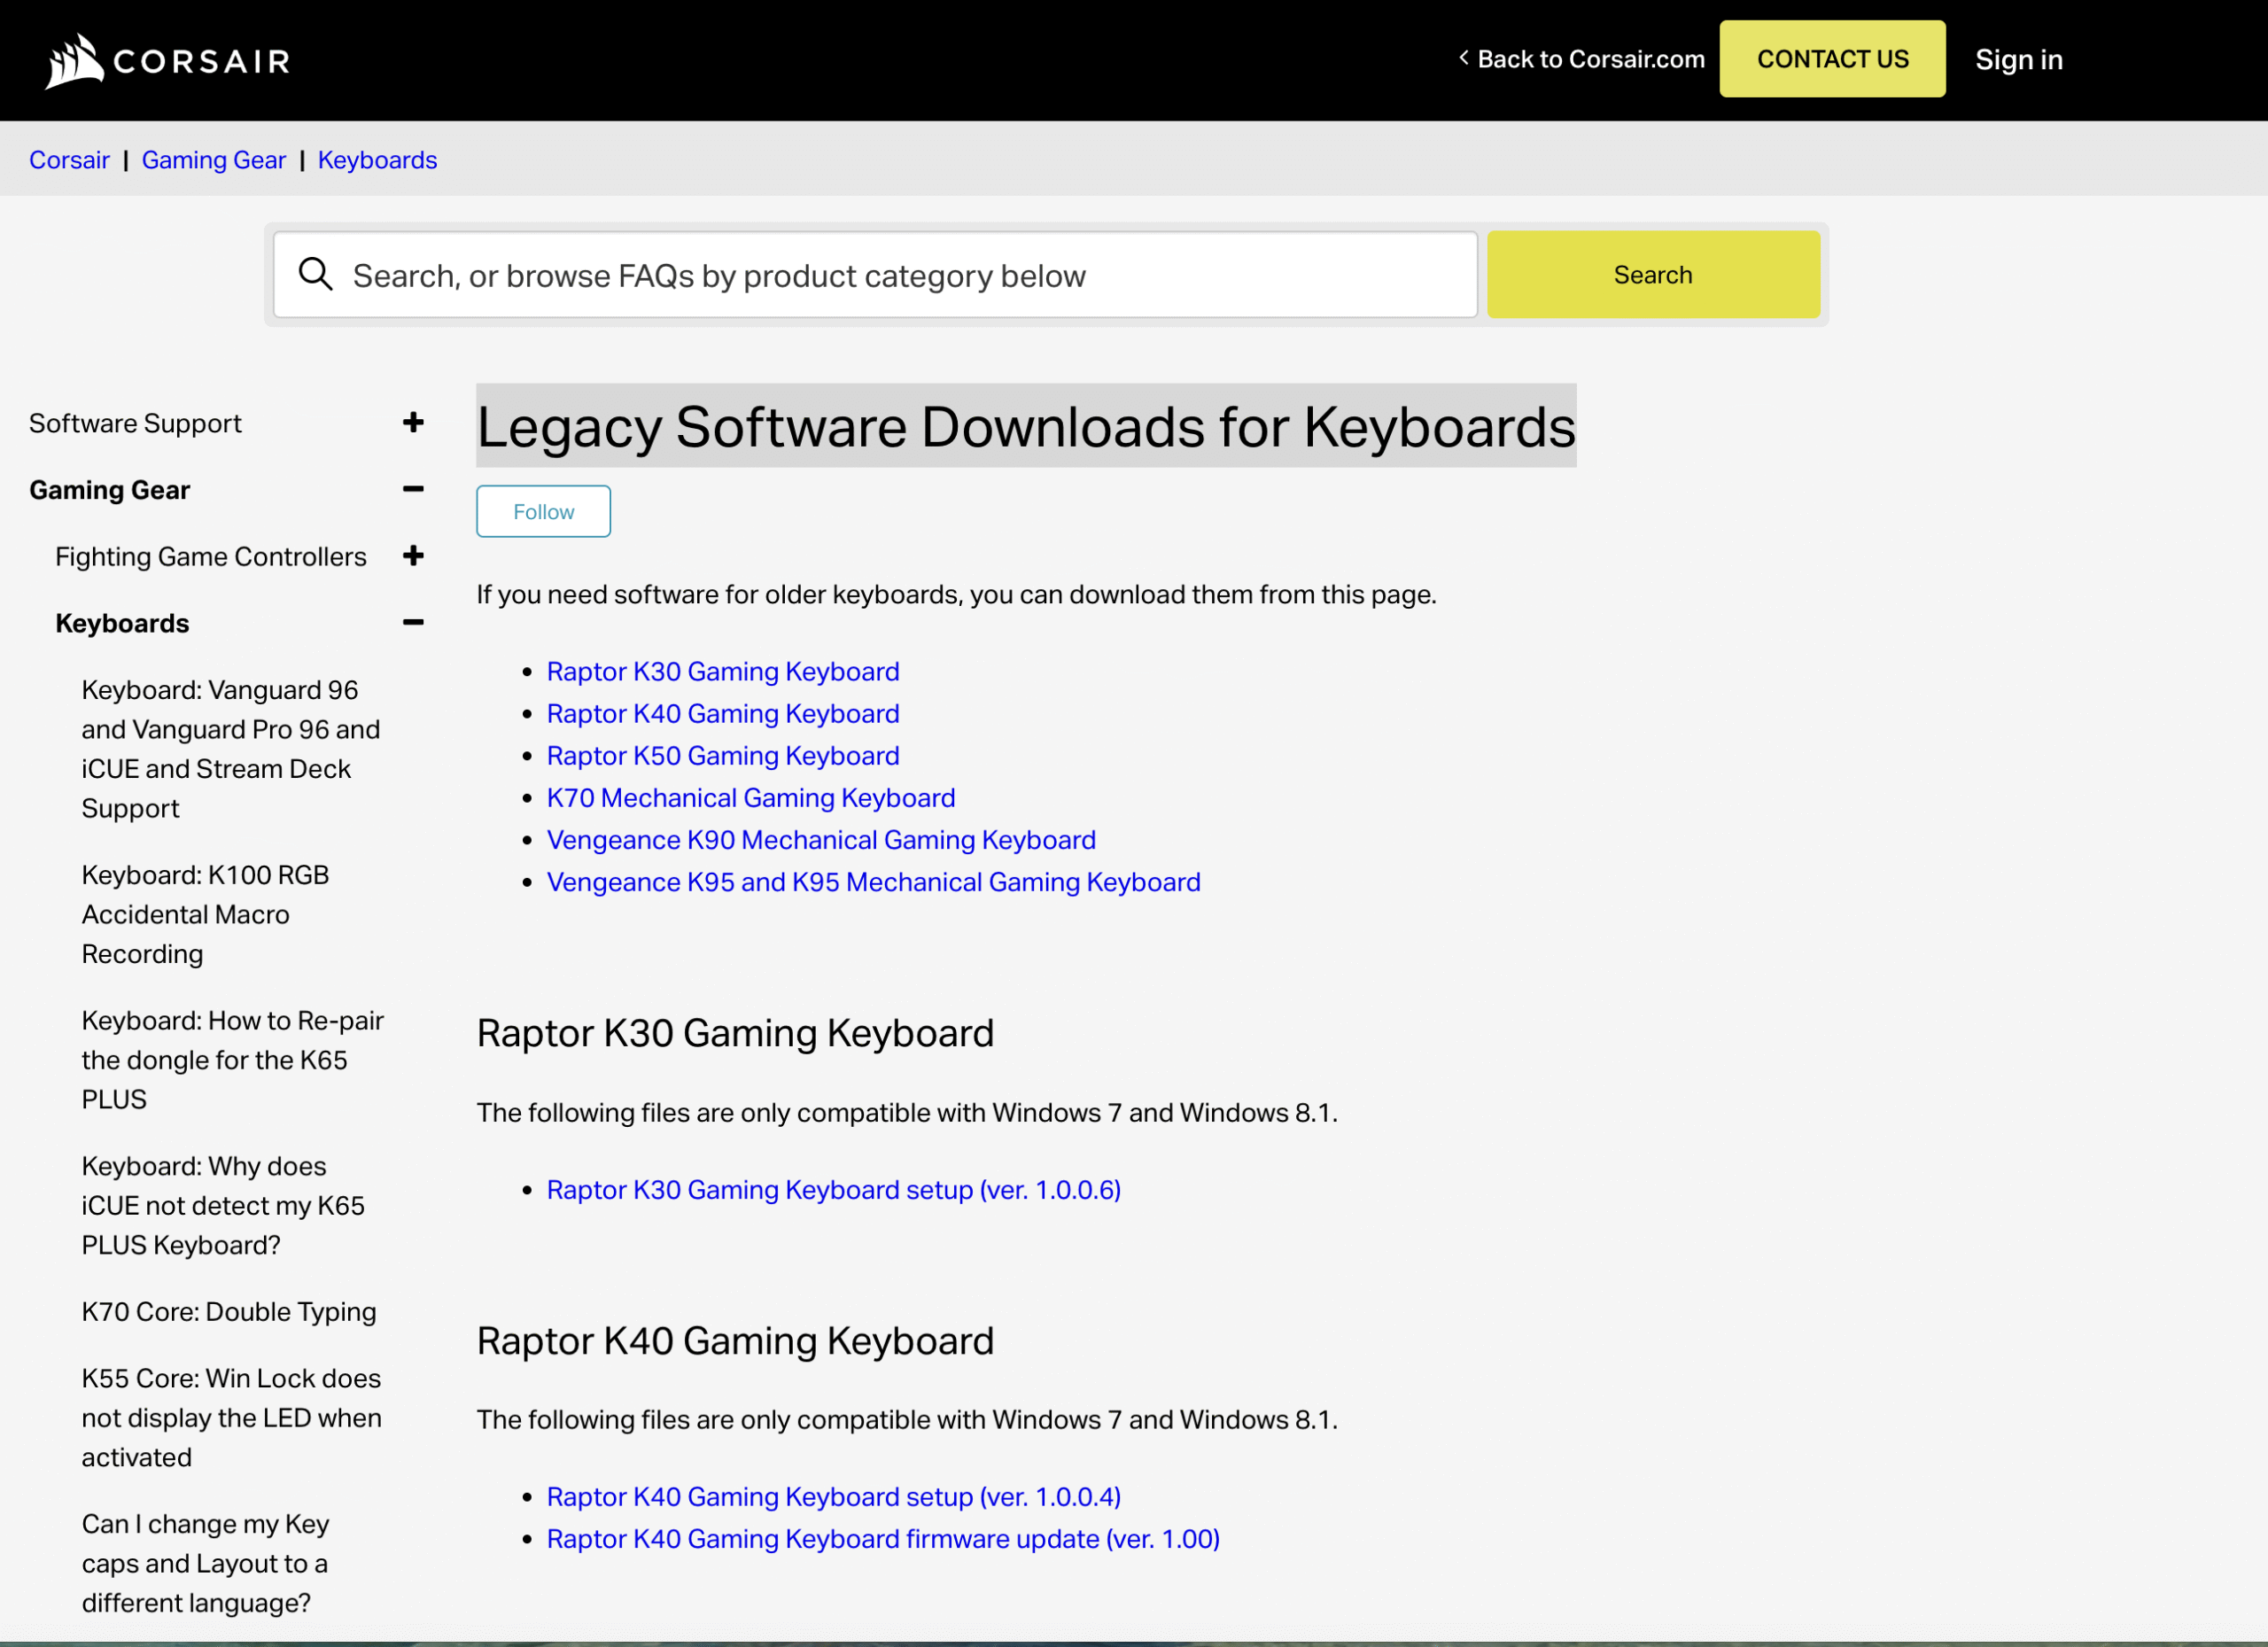Image resolution: width=2268 pixels, height=1647 pixels.
Task: Click the magnifying glass search icon
Action: pyautogui.click(x=316, y=274)
